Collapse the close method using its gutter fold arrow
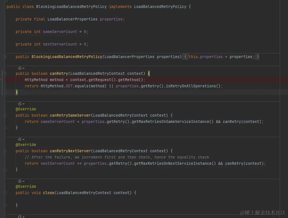The width and height of the screenshot is (288, 218). coord(5,193)
